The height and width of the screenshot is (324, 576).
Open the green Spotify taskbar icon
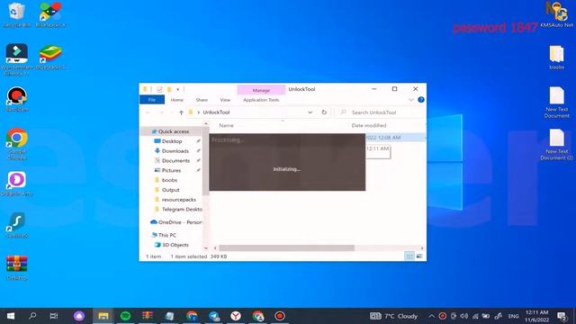coord(125,316)
